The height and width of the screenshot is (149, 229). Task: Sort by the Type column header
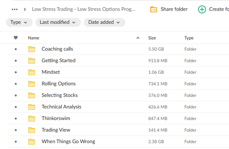click(x=189, y=38)
